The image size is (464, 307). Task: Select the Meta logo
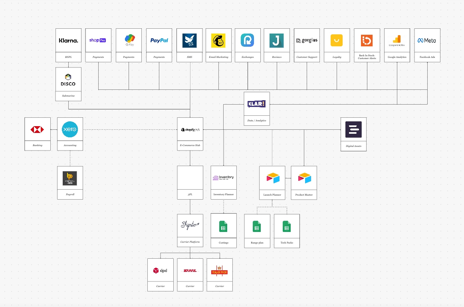click(427, 40)
